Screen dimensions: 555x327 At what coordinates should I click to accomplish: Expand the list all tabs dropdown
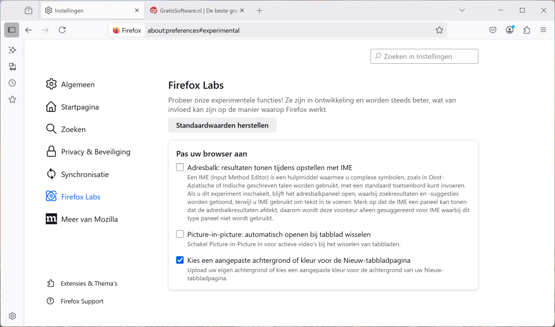(x=462, y=10)
